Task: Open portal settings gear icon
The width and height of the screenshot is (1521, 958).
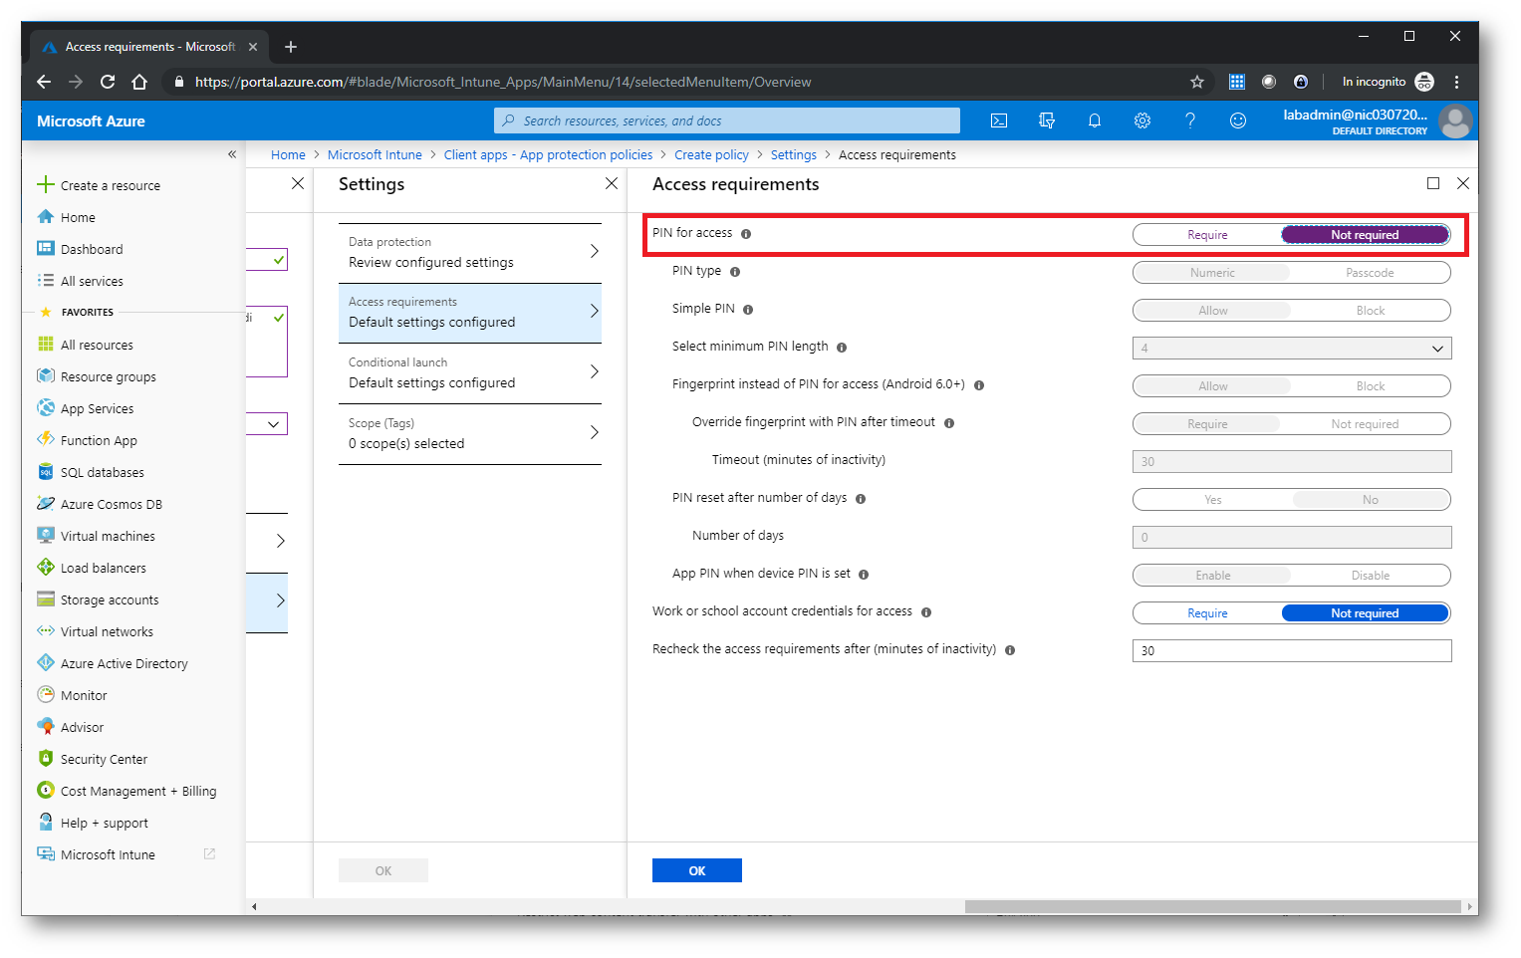Action: coord(1142,120)
